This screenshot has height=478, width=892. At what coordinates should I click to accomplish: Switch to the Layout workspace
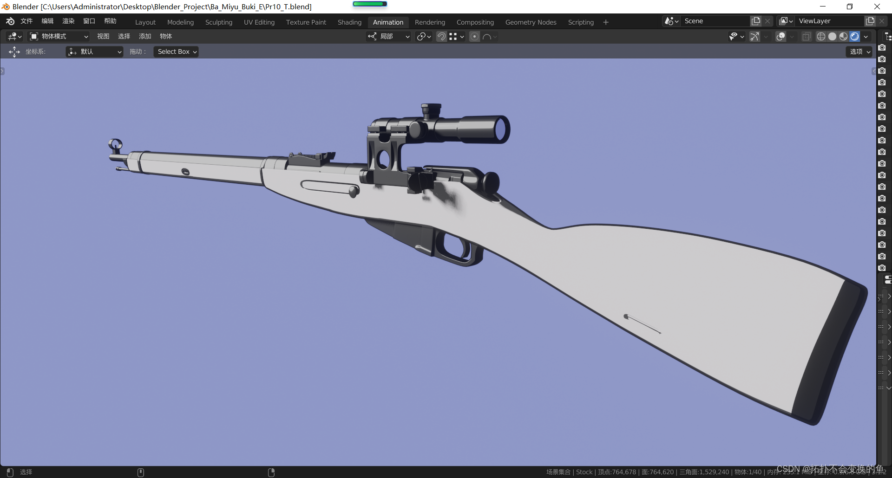[145, 22]
